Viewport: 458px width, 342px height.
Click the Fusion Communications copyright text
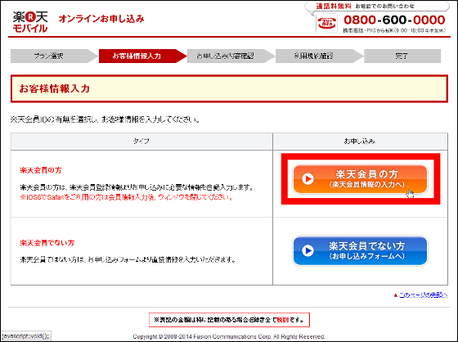click(229, 336)
